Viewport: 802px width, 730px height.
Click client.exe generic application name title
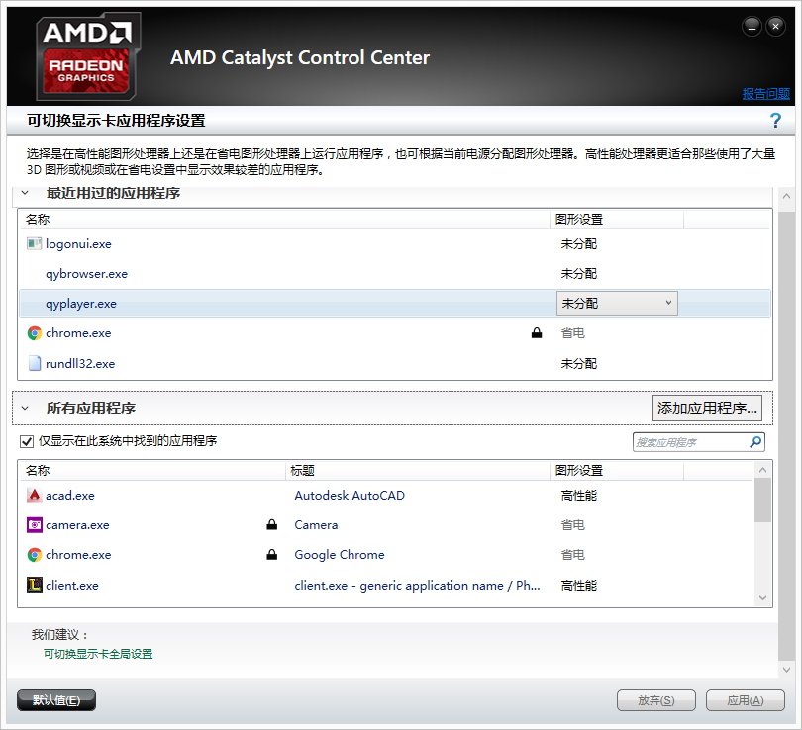point(417,585)
